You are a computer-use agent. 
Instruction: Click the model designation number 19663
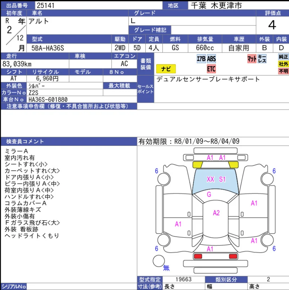(x=184, y=279)
